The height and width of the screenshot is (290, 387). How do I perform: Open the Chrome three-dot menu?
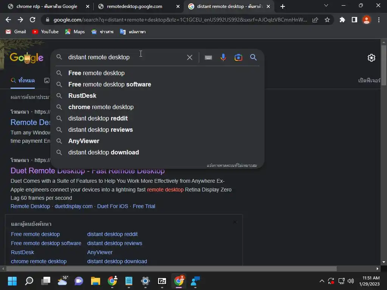coord(379,20)
